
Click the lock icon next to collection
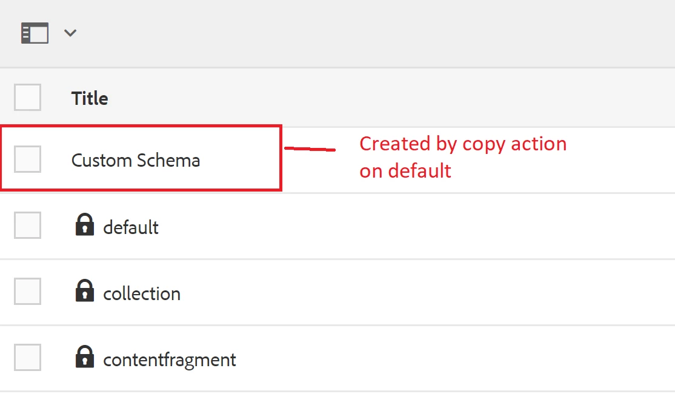[x=84, y=291]
